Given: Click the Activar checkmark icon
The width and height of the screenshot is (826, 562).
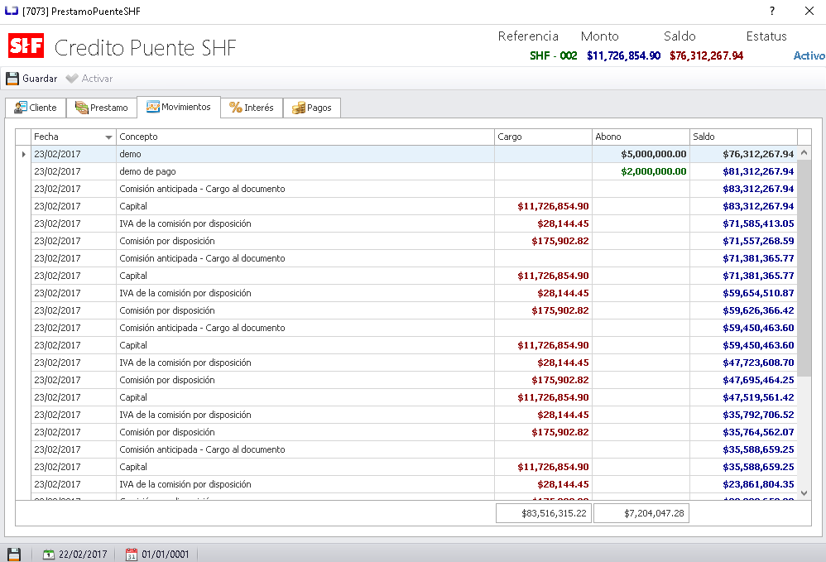Looking at the screenshot, I should pos(72,79).
